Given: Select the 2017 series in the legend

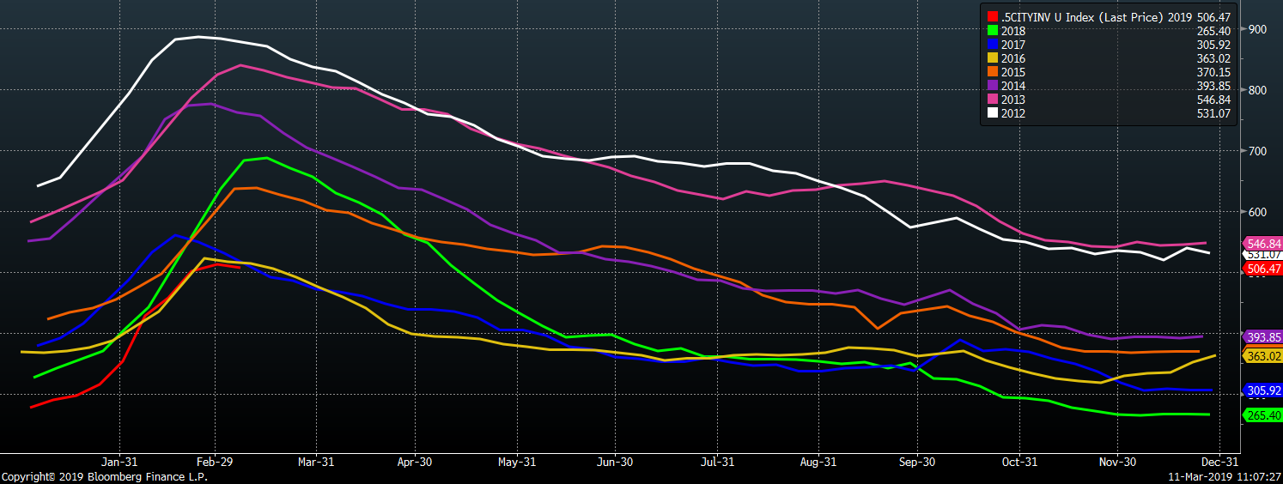Looking at the screenshot, I should point(1015,45).
